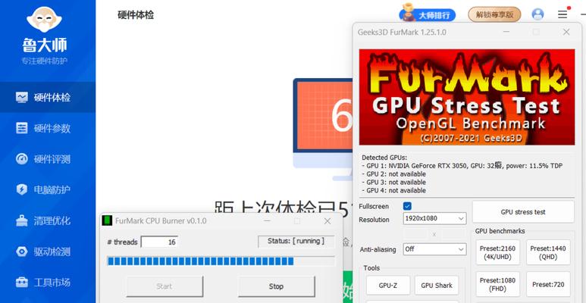Minimize the FurMark CPU Burner window
586x303 pixels.
click(266, 220)
